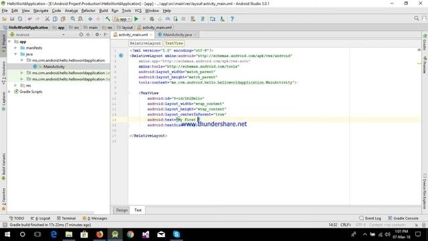
Task: Open the TODO tool window
Action: 17,218
